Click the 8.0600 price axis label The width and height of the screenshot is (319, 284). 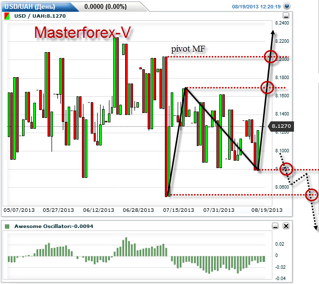(282, 187)
